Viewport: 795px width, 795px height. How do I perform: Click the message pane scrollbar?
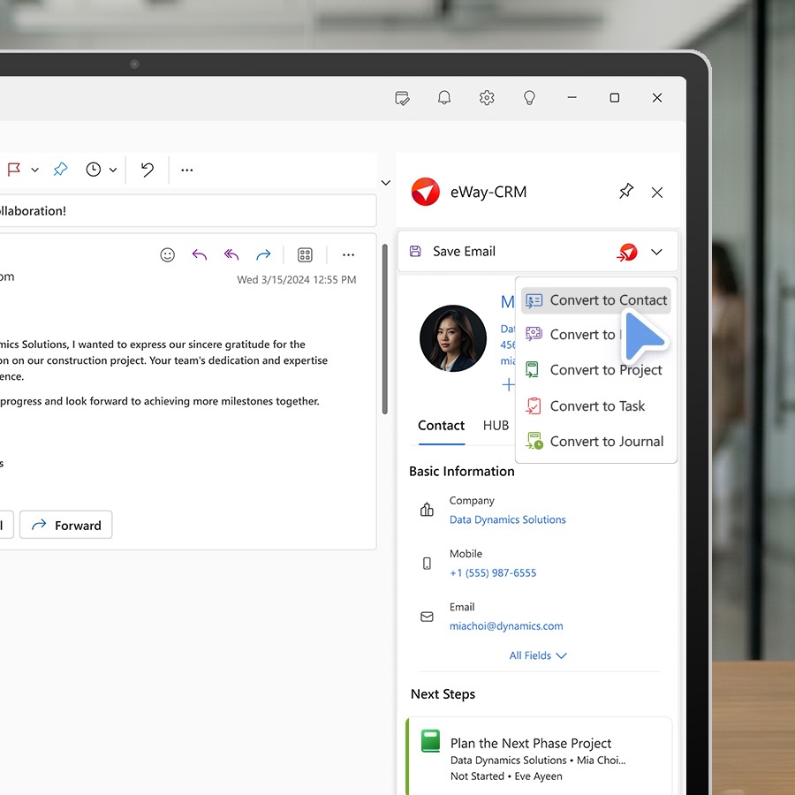[x=385, y=329]
